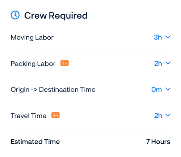
Task: Click the divider line above Estimated Time
Action: [90, 128]
